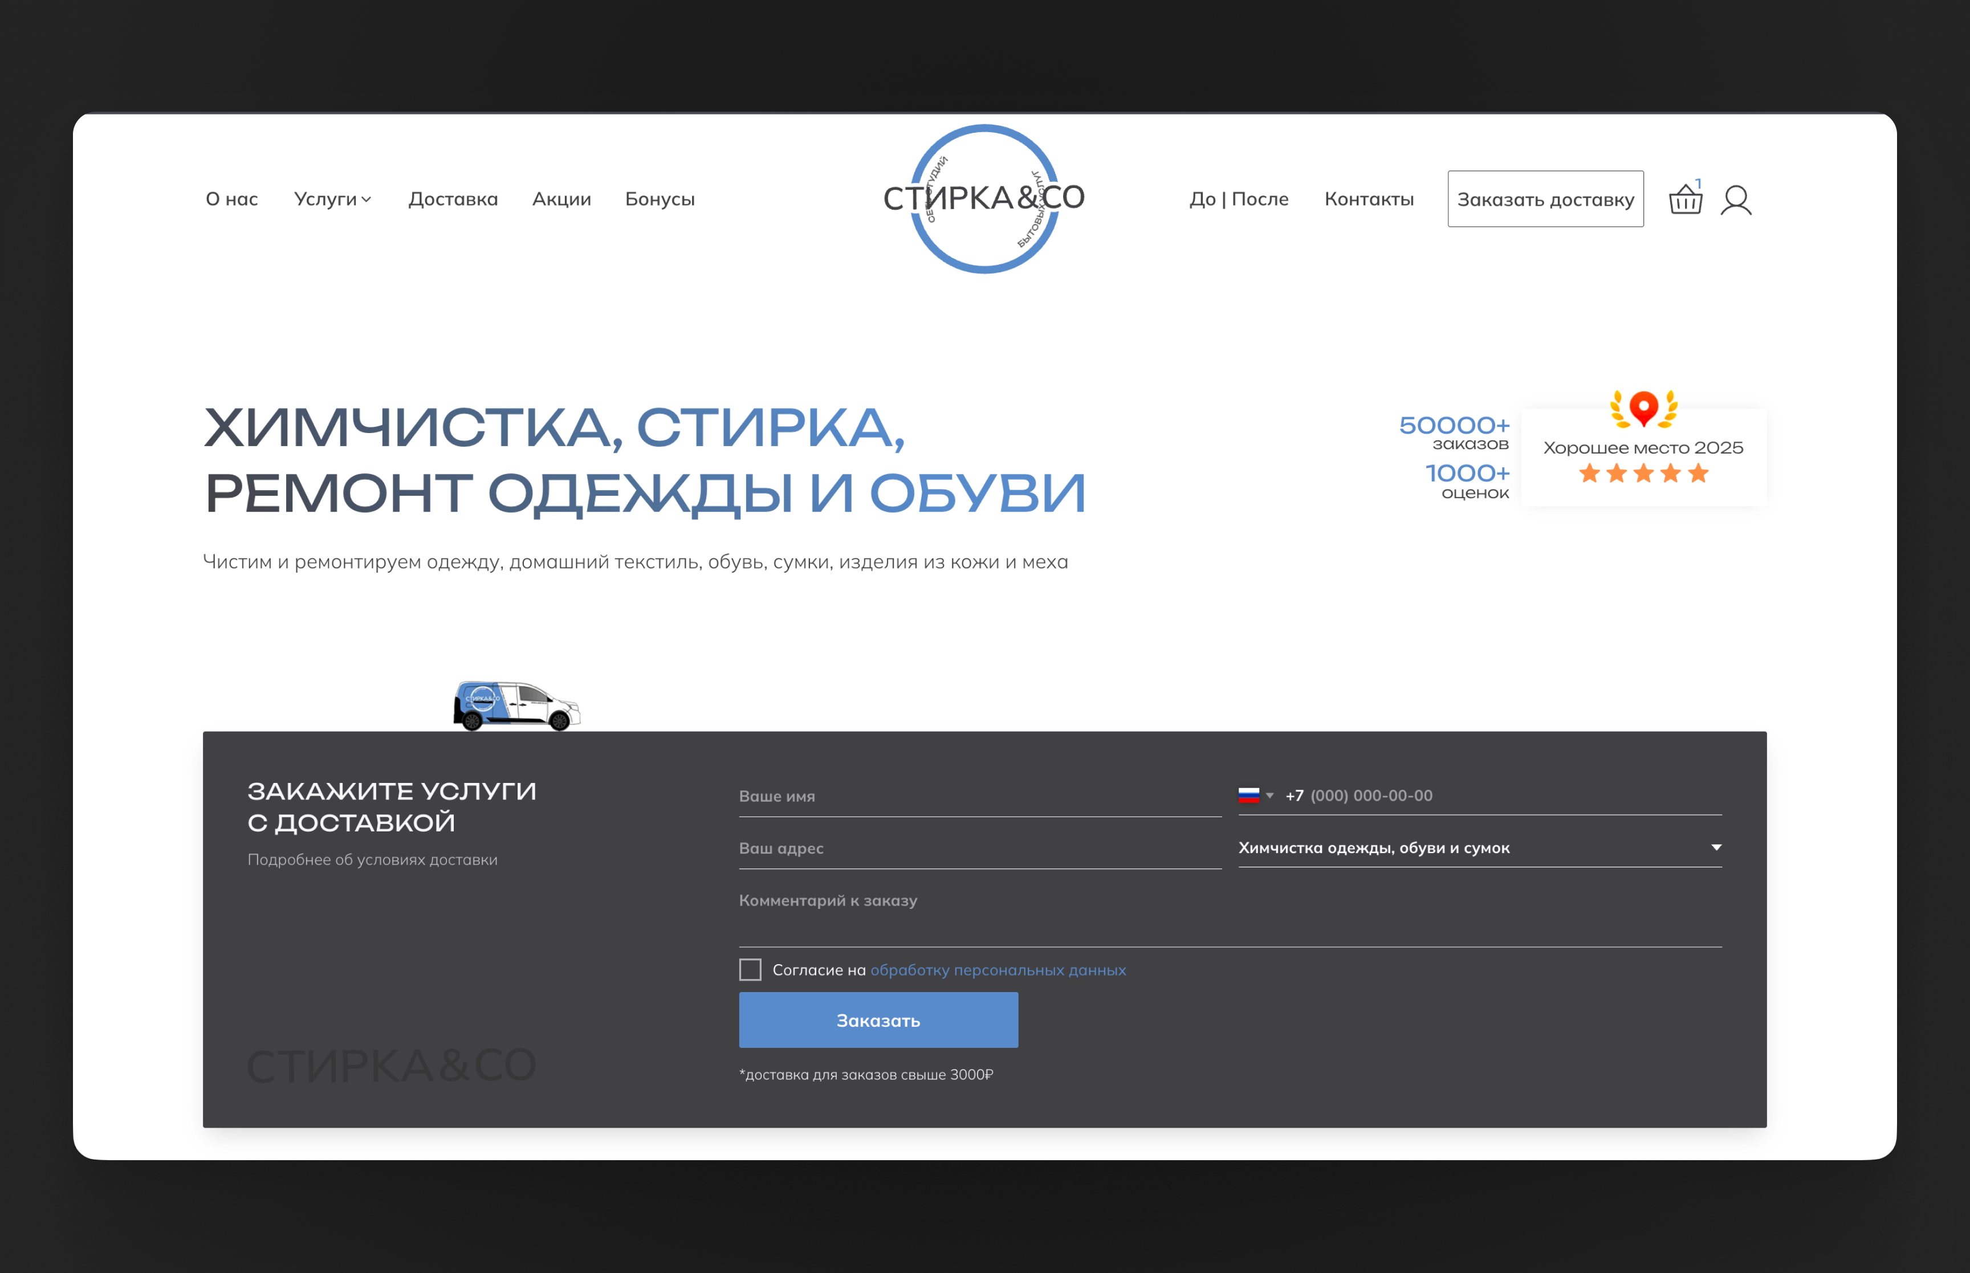
Task: Open 'обработку персональных данных' link
Action: pos(998,970)
